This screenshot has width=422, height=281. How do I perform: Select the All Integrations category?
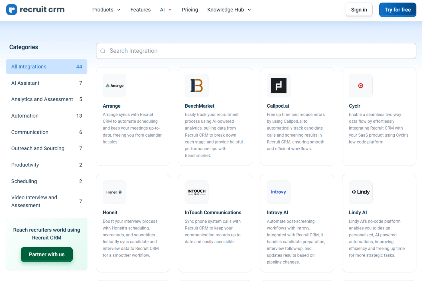(47, 67)
